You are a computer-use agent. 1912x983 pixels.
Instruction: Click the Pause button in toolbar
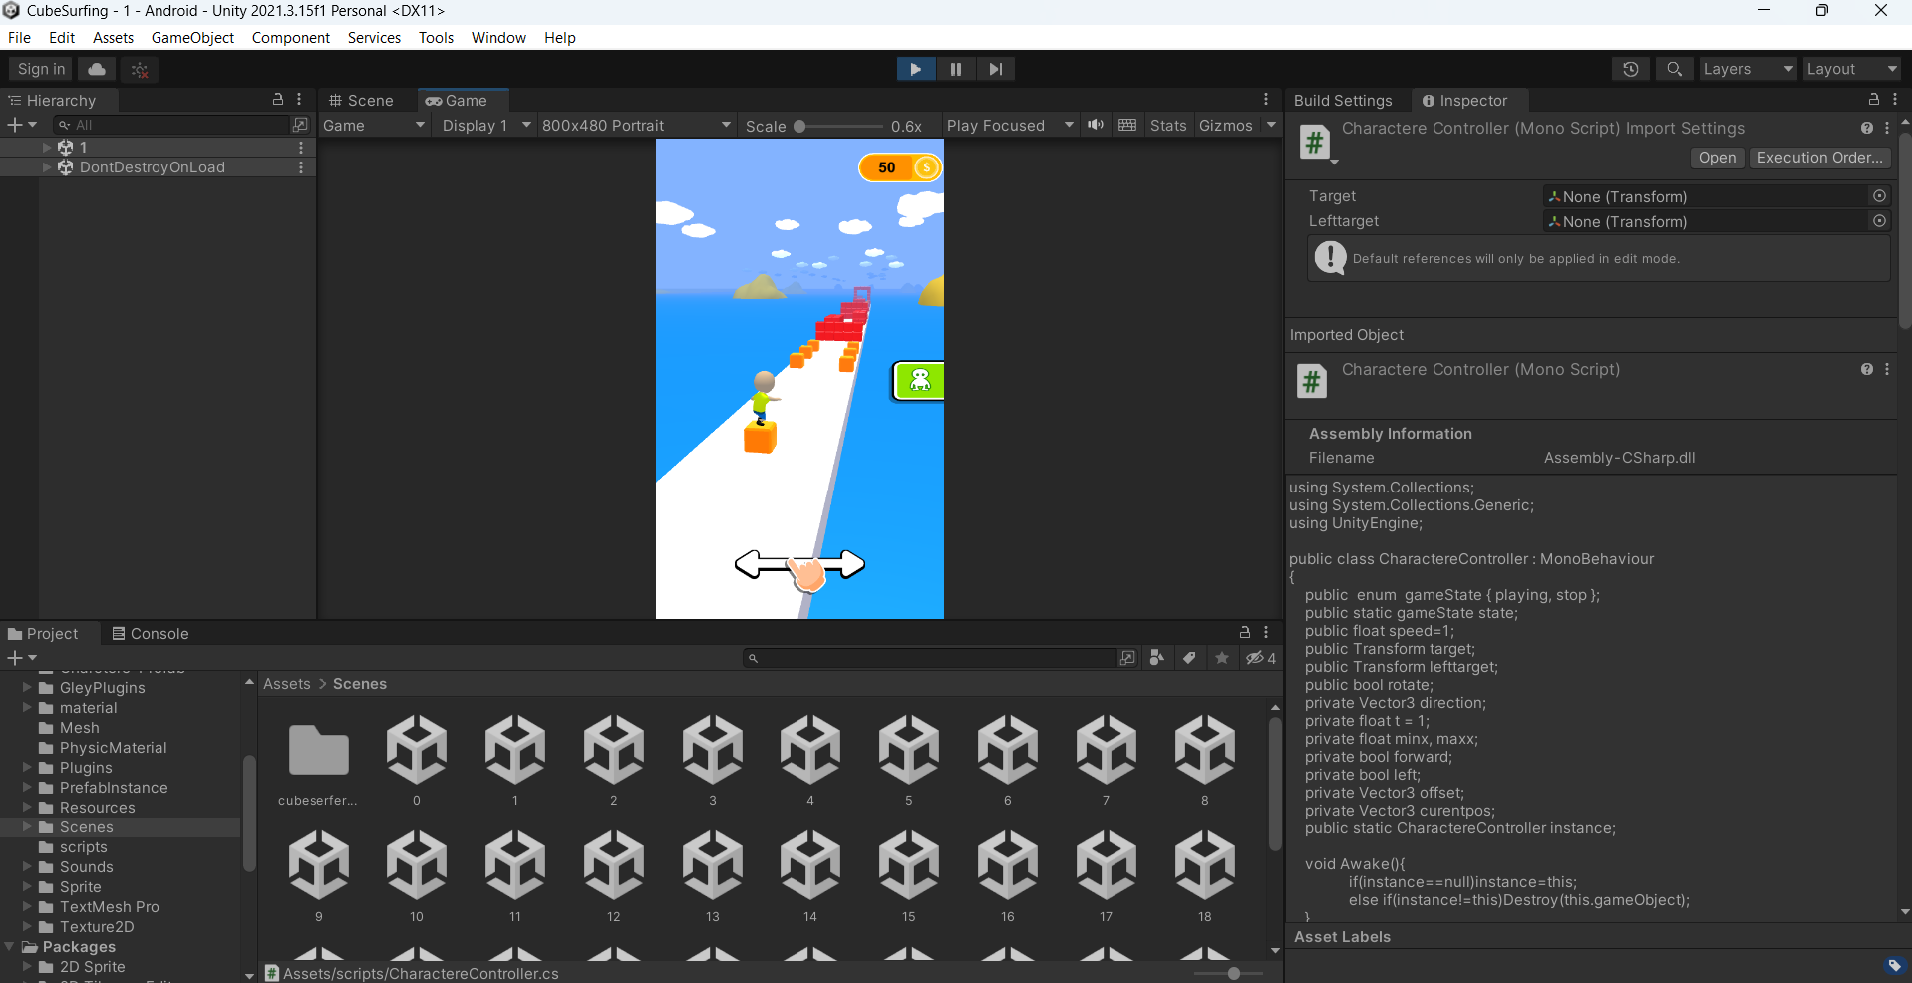[955, 69]
